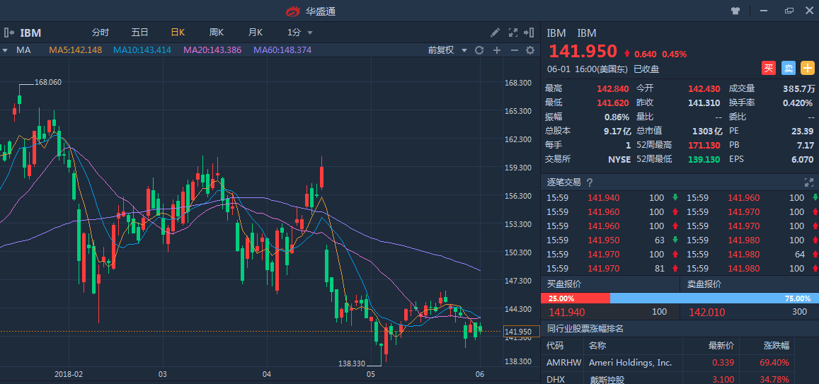Open chart settings gear icon
The width and height of the screenshot is (819, 384).
click(x=529, y=50)
